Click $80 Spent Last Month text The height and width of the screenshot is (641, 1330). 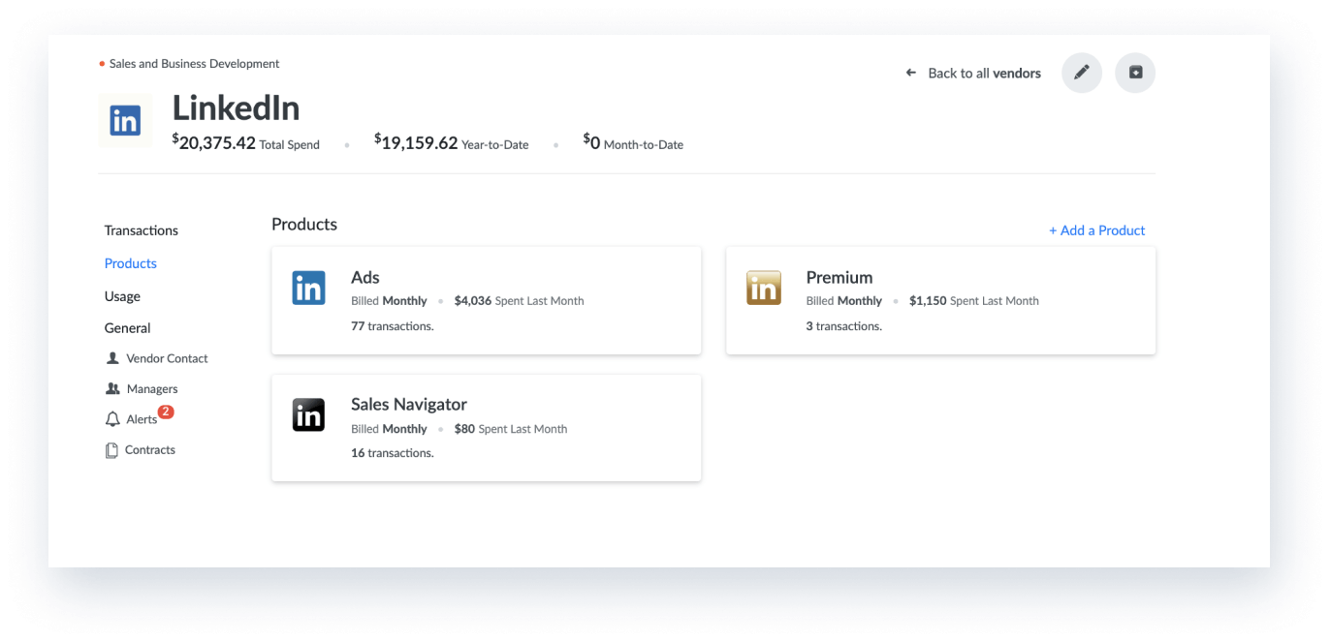tap(511, 429)
